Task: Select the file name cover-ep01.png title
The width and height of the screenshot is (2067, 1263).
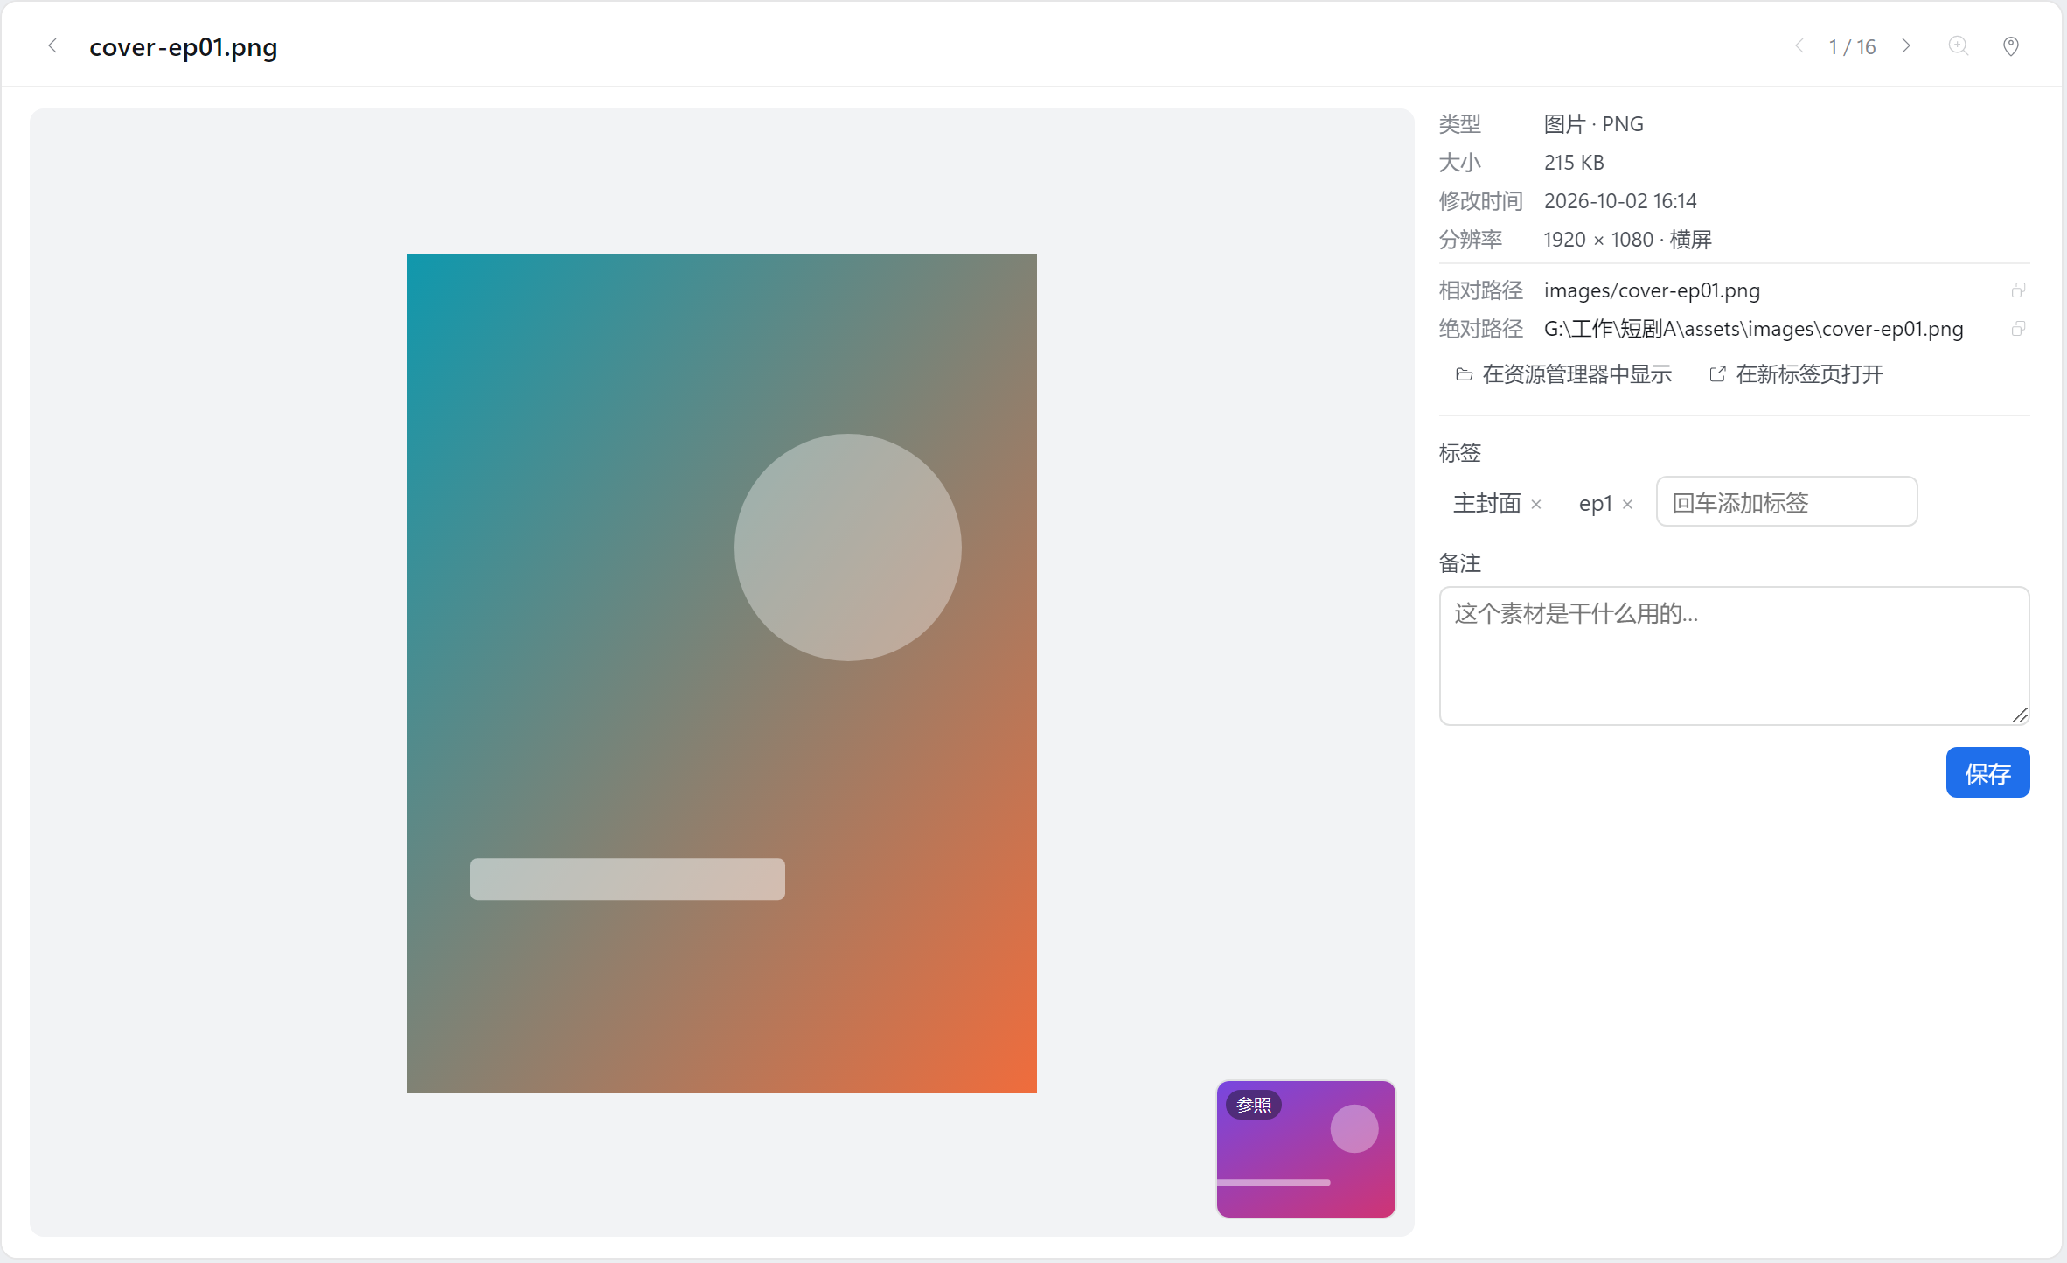Action: point(184,47)
